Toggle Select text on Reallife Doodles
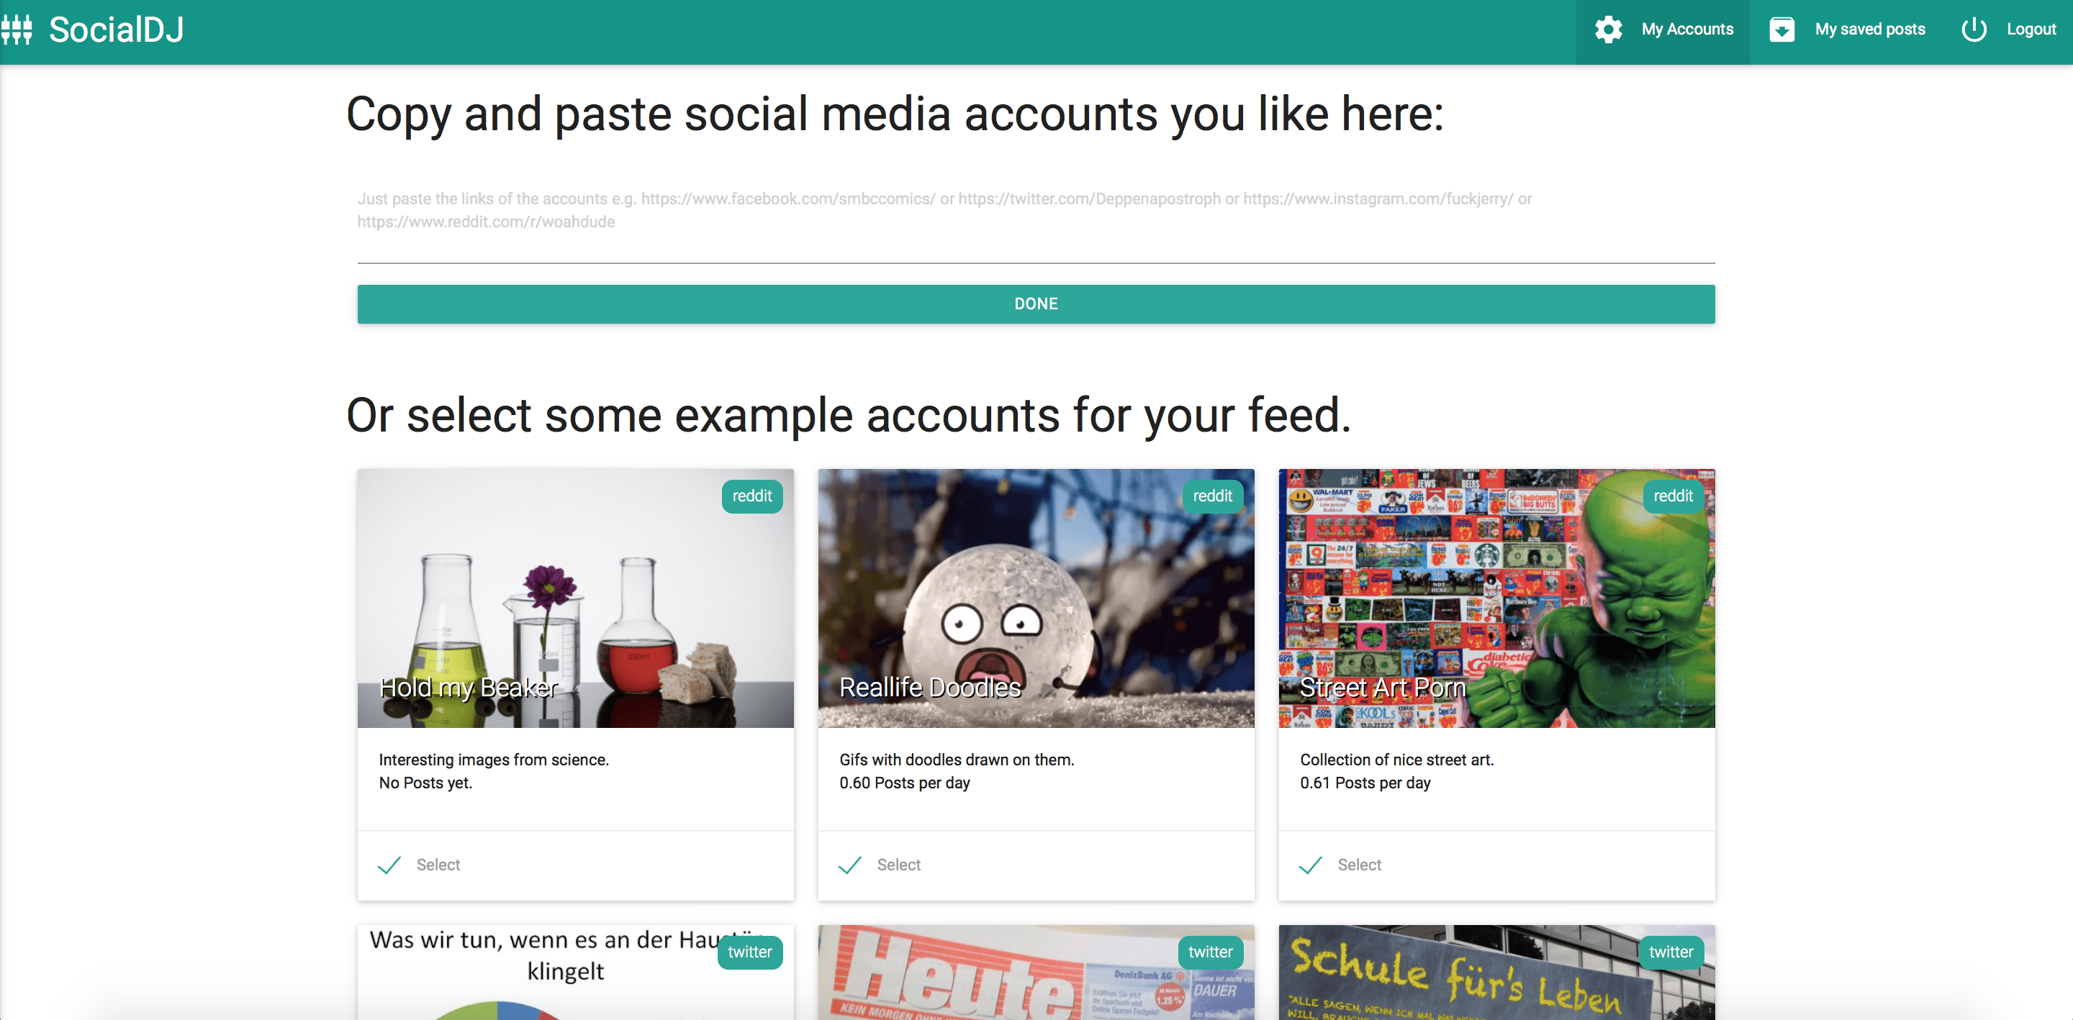The image size is (2073, 1020). click(x=898, y=865)
